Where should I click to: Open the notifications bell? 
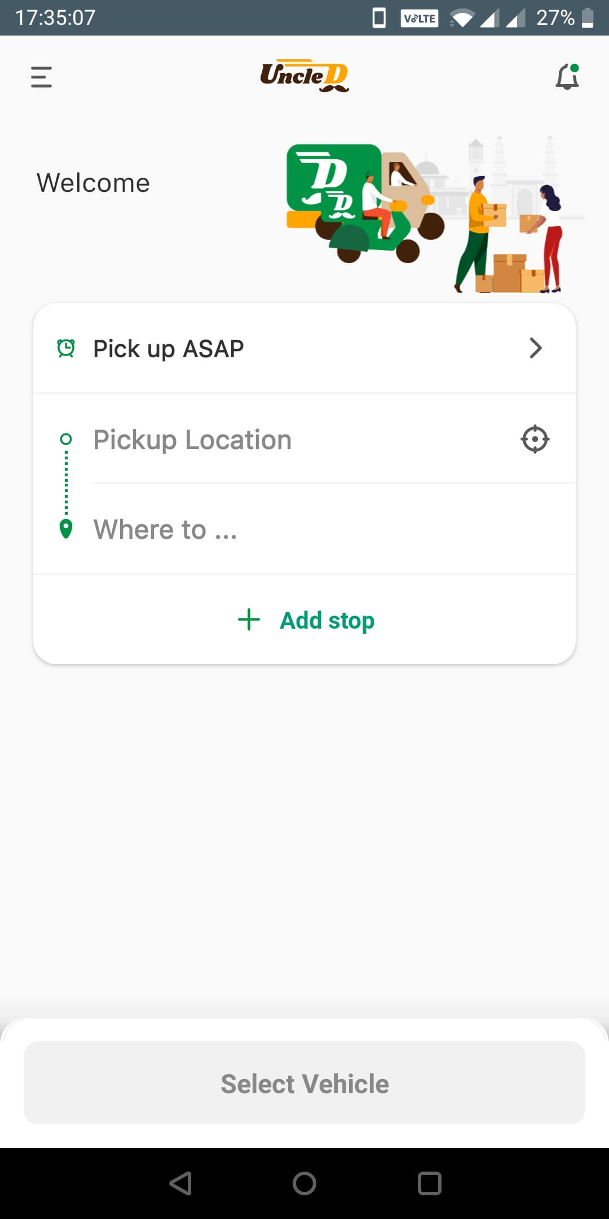coord(567,77)
